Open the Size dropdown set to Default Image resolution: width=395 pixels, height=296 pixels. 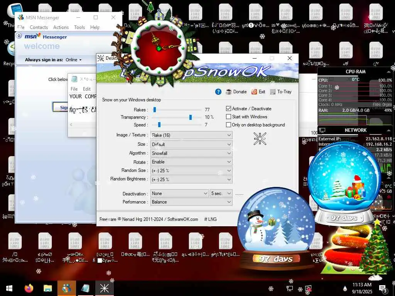[191, 144]
